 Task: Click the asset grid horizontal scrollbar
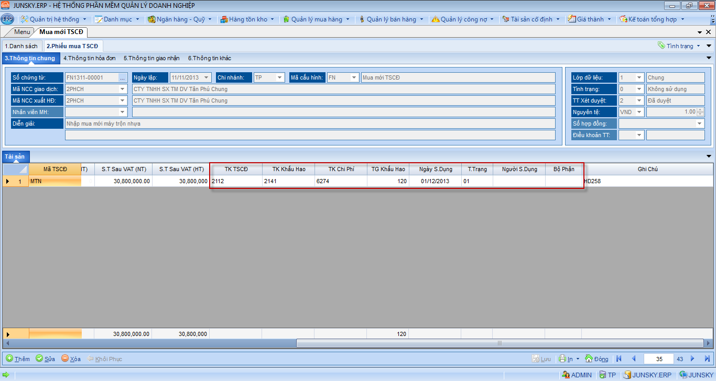pyautogui.click(x=499, y=343)
